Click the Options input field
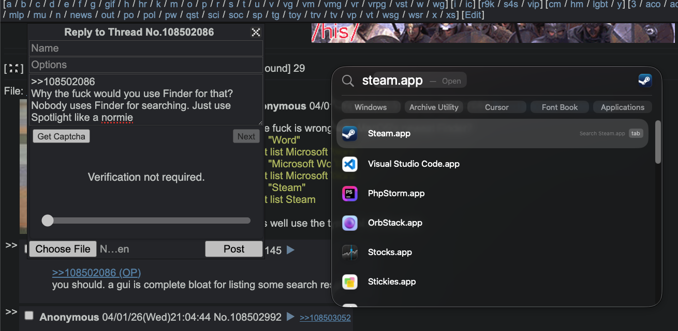Image resolution: width=678 pixels, height=331 pixels. [x=146, y=65]
